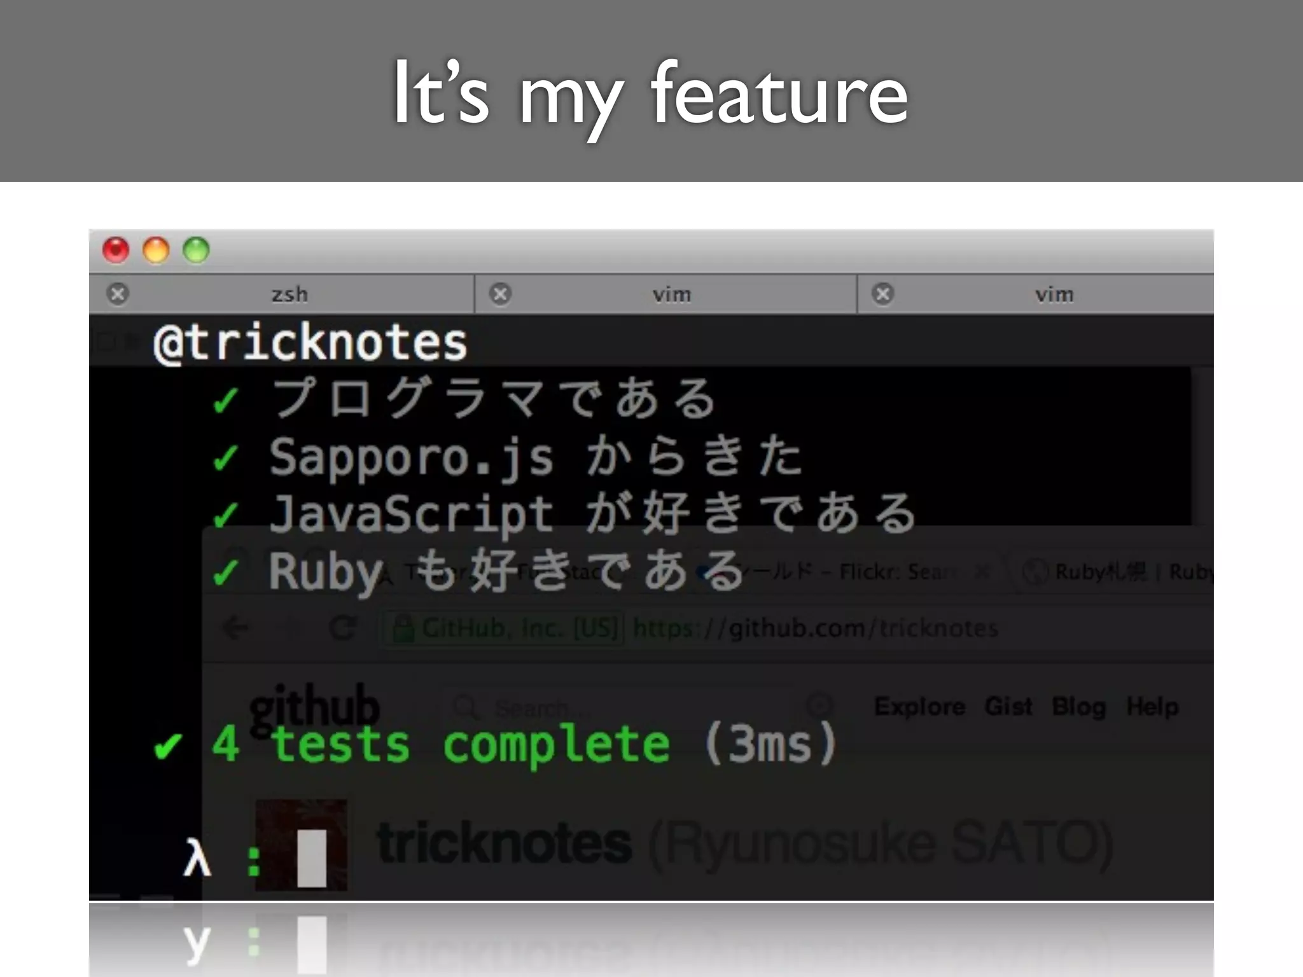Click the green lock icon in address bar

coord(403,628)
